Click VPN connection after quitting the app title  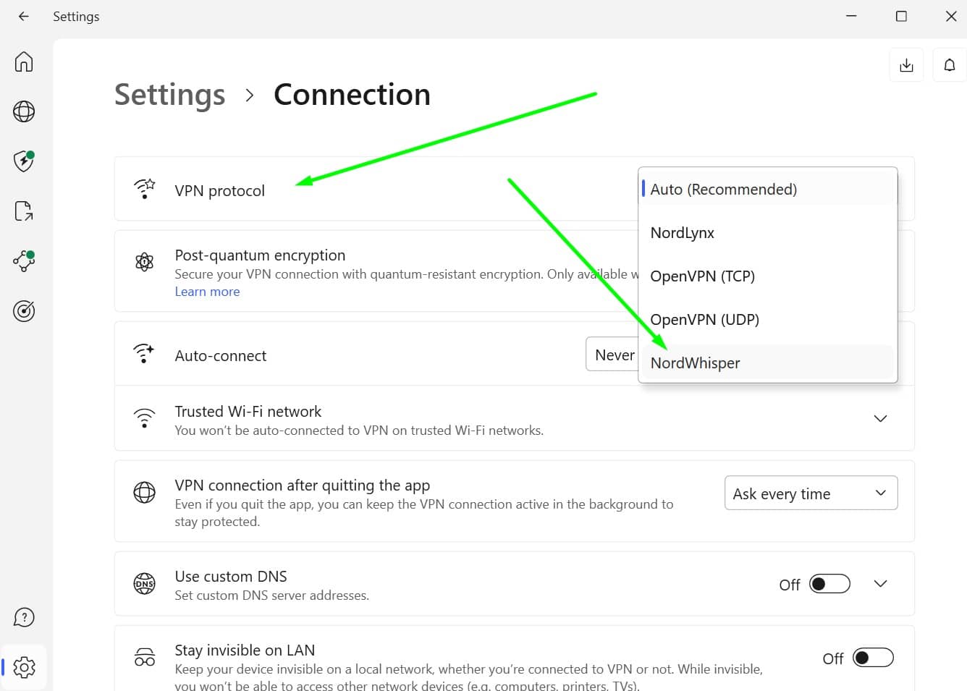point(303,486)
